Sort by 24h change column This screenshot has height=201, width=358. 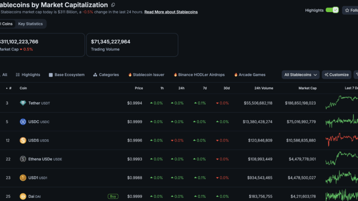pos(181,88)
